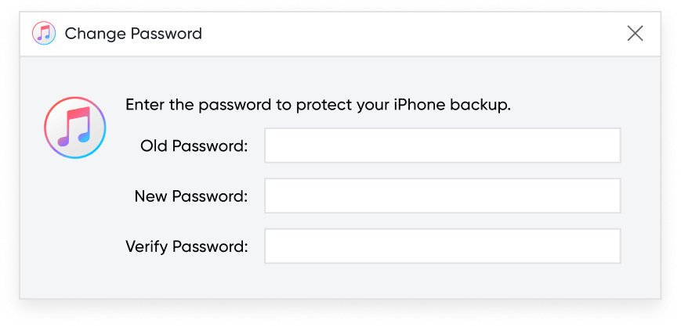Click the empty title bar area

coord(412,34)
